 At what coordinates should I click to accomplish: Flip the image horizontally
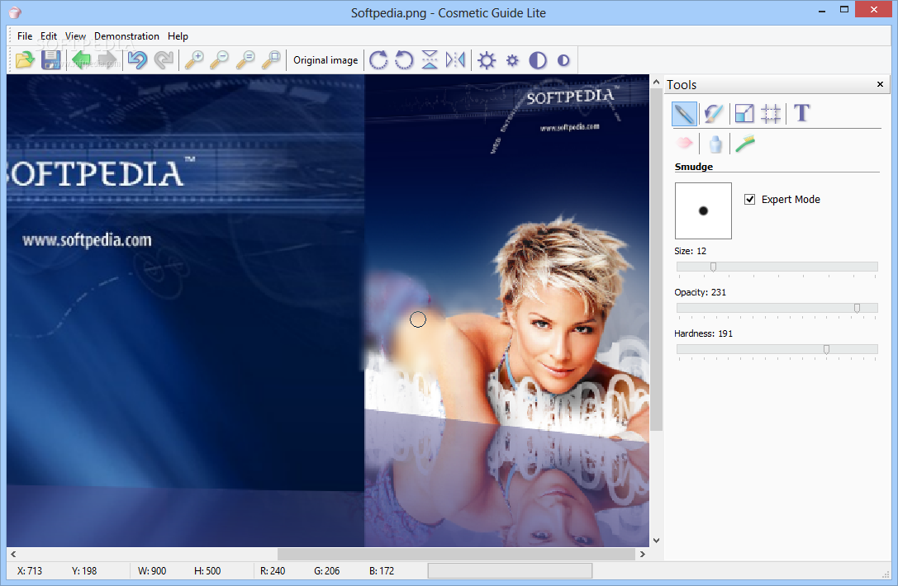tap(455, 59)
